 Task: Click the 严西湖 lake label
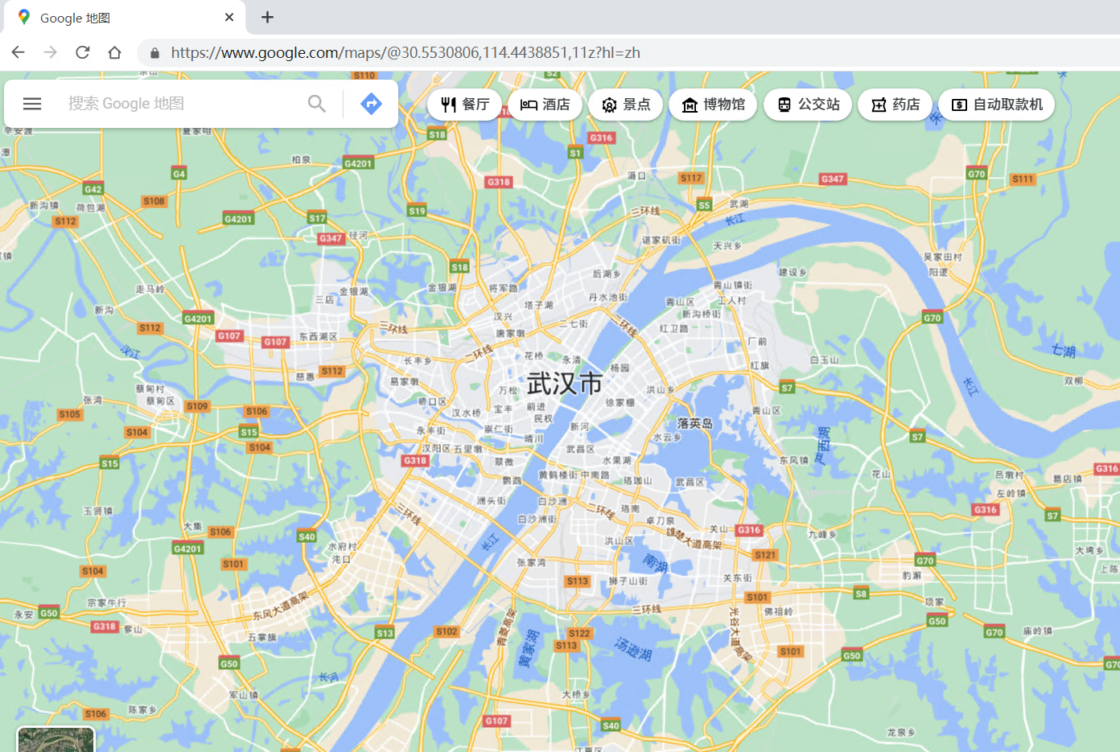point(822,446)
